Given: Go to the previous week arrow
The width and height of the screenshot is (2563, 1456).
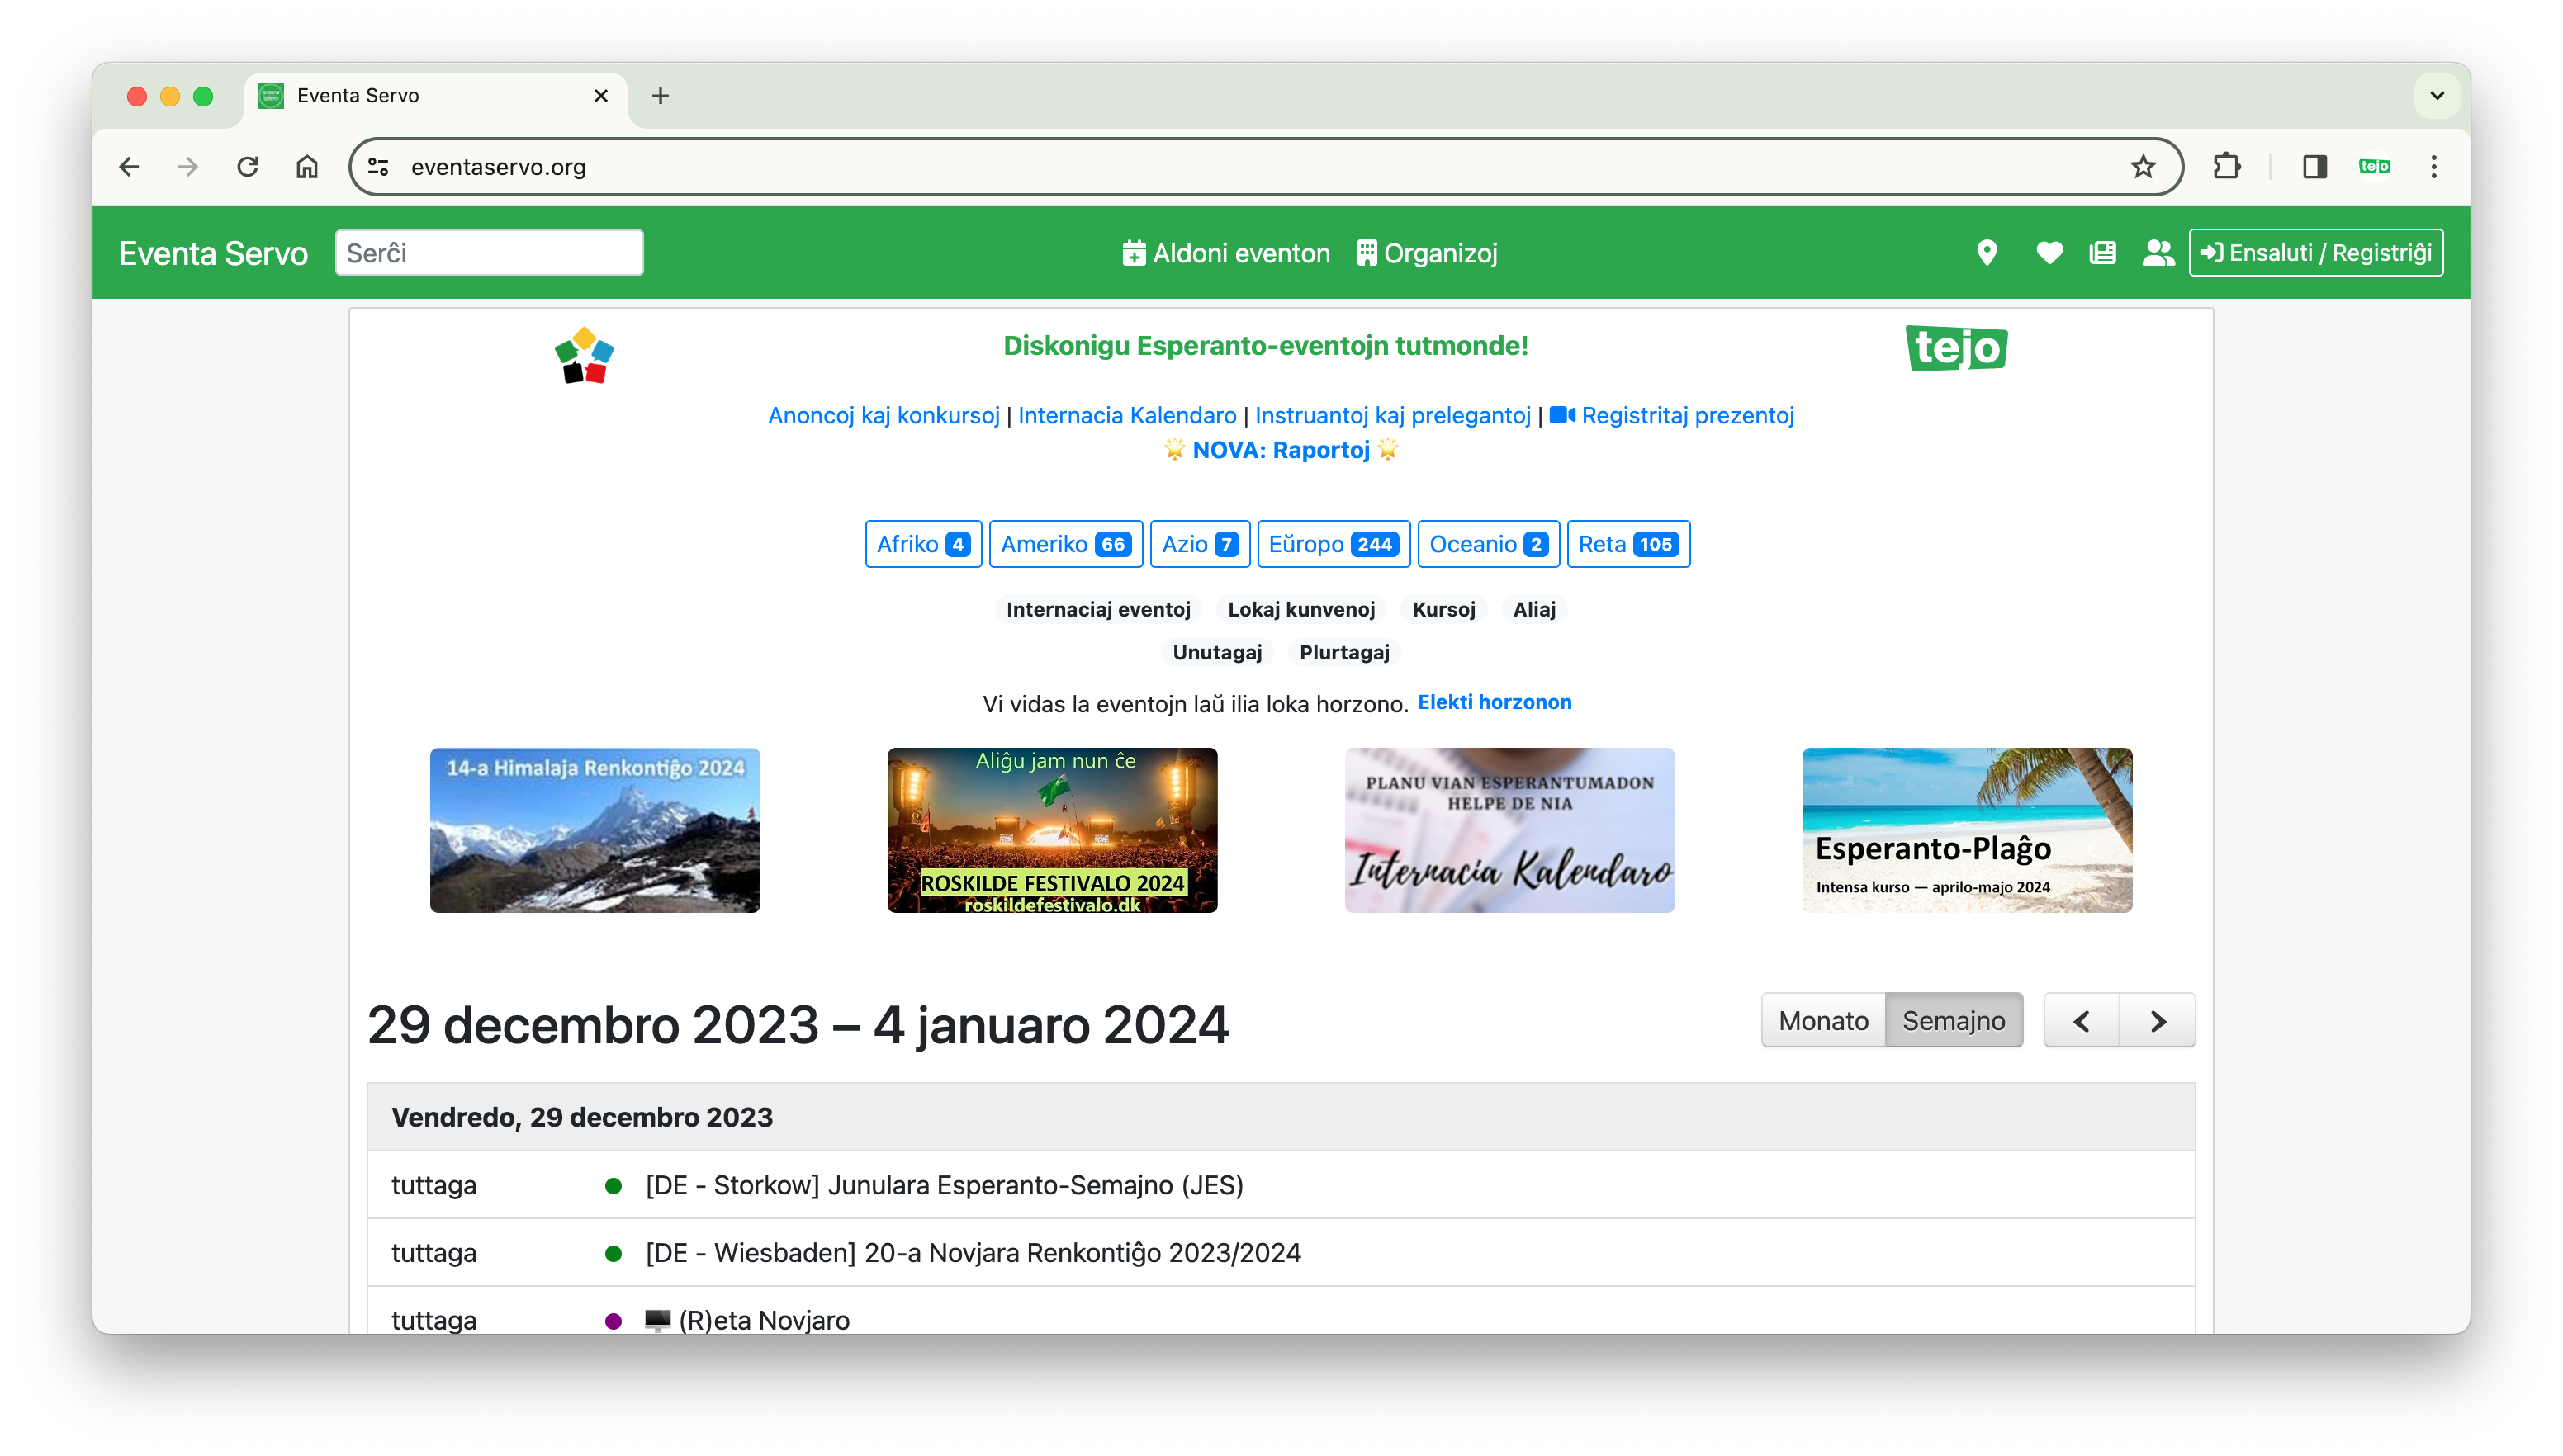Looking at the screenshot, I should pos(2082,1020).
